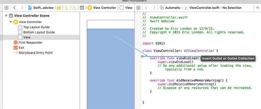Click the yellow folder icon in jump bar
Viewport: 261px width, 109px height.
(59, 8)
